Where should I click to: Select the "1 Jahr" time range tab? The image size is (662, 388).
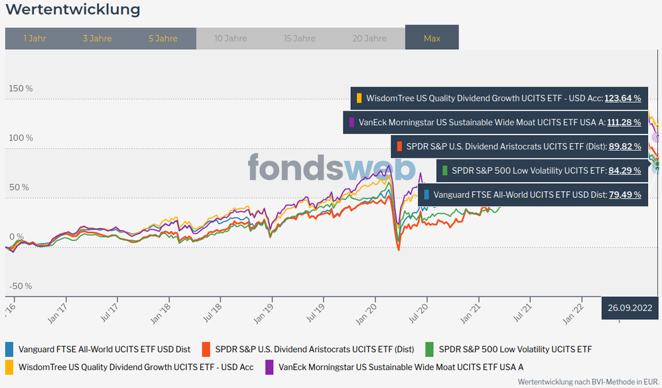(34, 38)
